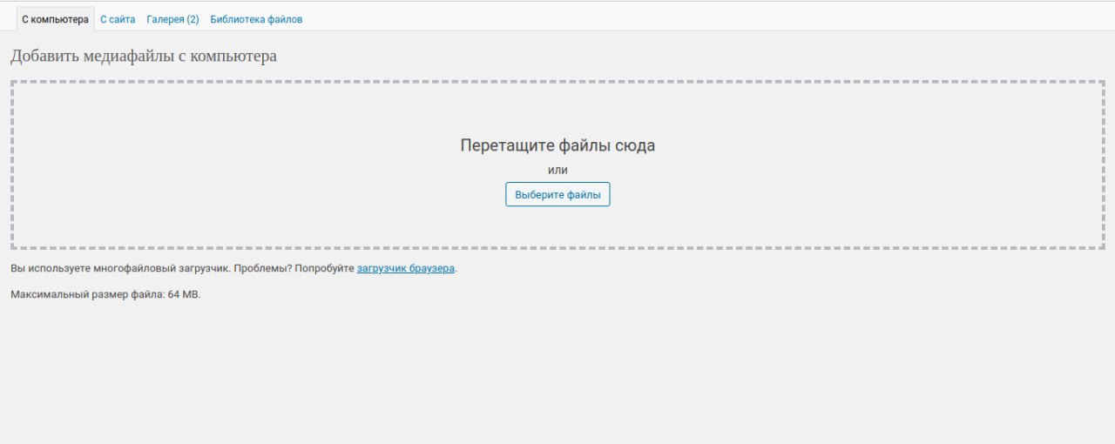Click the word "или" in the drop zone
This screenshot has height=444, width=1115.
pyautogui.click(x=557, y=171)
